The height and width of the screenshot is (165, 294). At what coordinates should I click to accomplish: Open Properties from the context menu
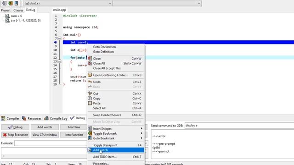click(x=116, y=164)
